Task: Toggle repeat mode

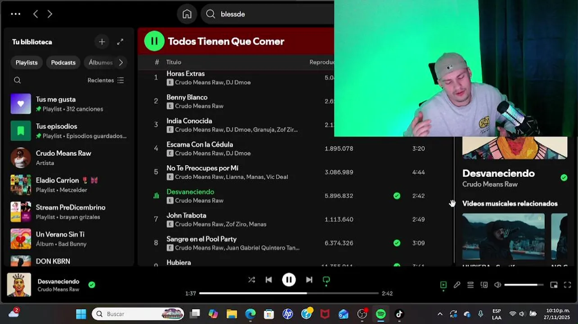Action: tap(326, 280)
